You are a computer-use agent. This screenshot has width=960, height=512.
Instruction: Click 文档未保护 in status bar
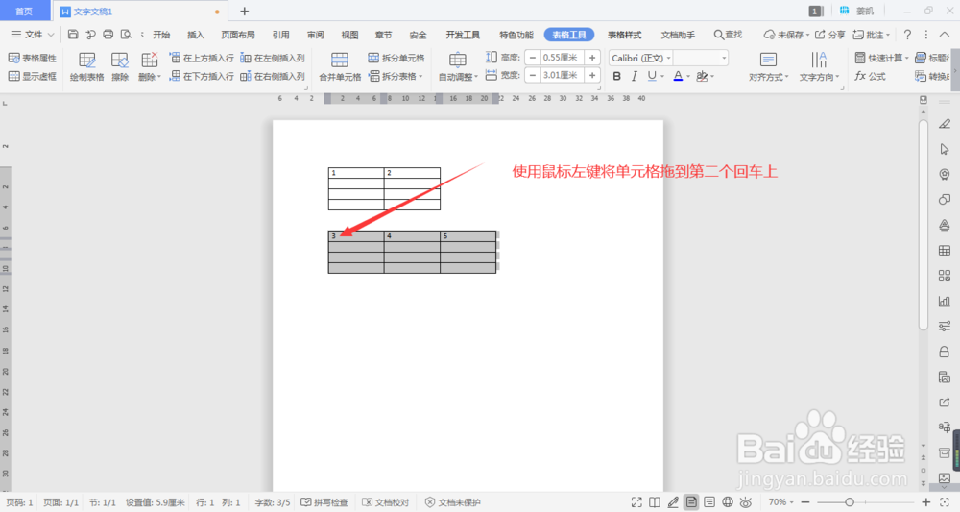[453, 502]
